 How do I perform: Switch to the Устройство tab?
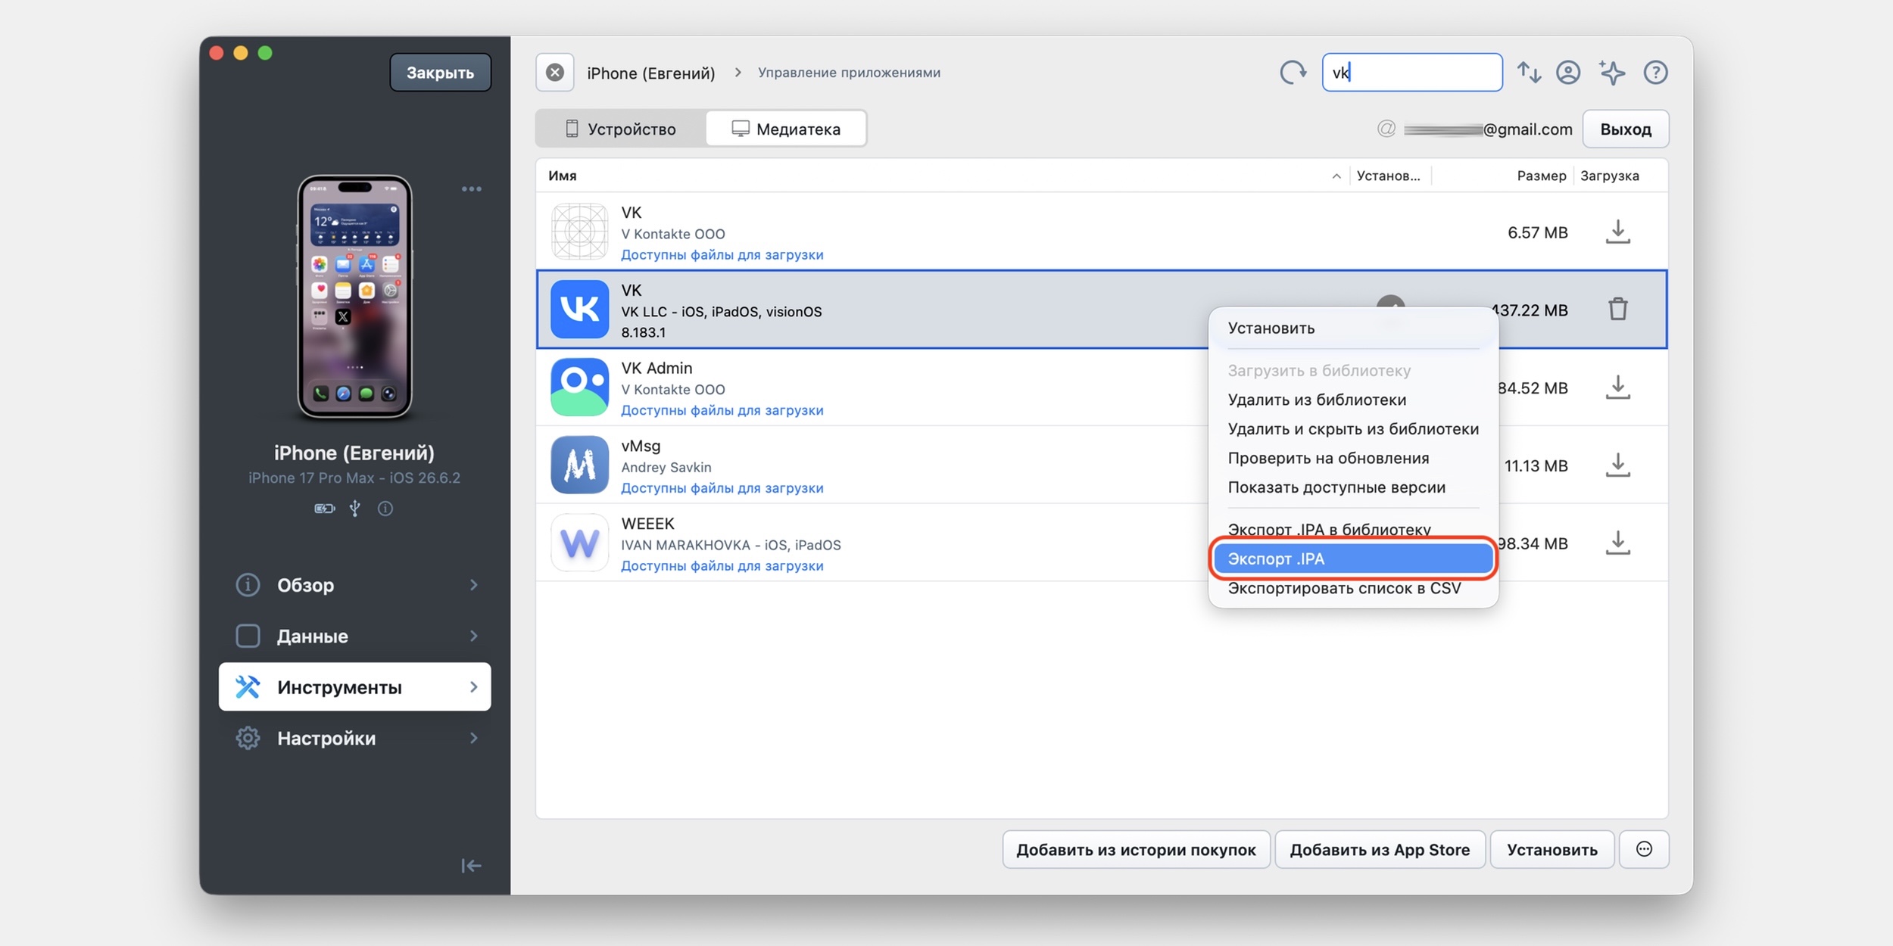point(621,129)
